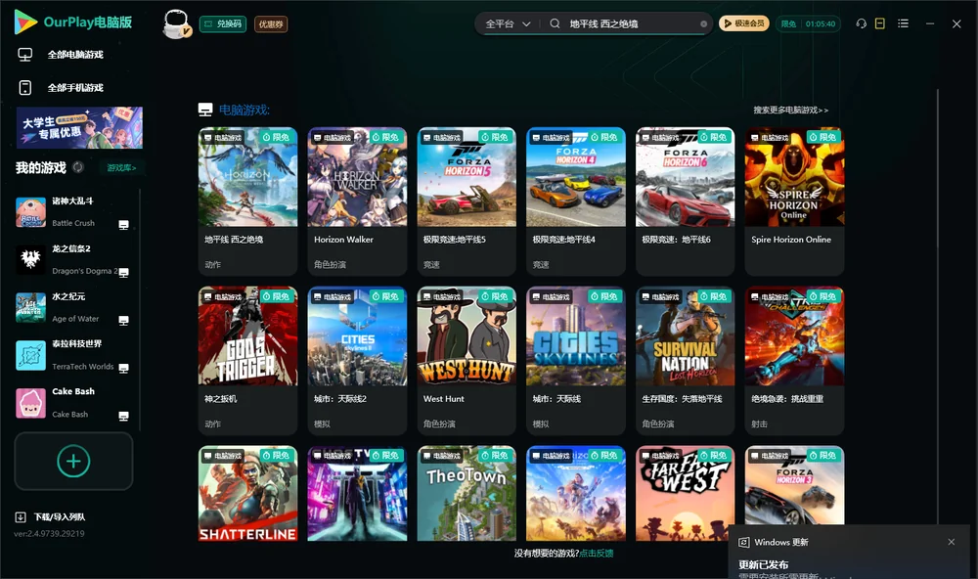Screen dimensions: 978x579
Task: Open the customer service headset icon
Action: 861,23
